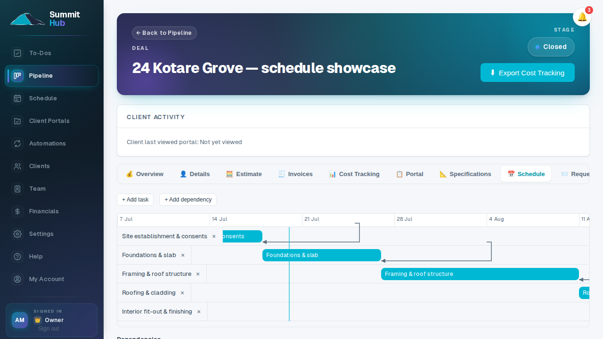The height and width of the screenshot is (339, 603).
Task: Open the Specifications tab
Action: click(x=465, y=174)
